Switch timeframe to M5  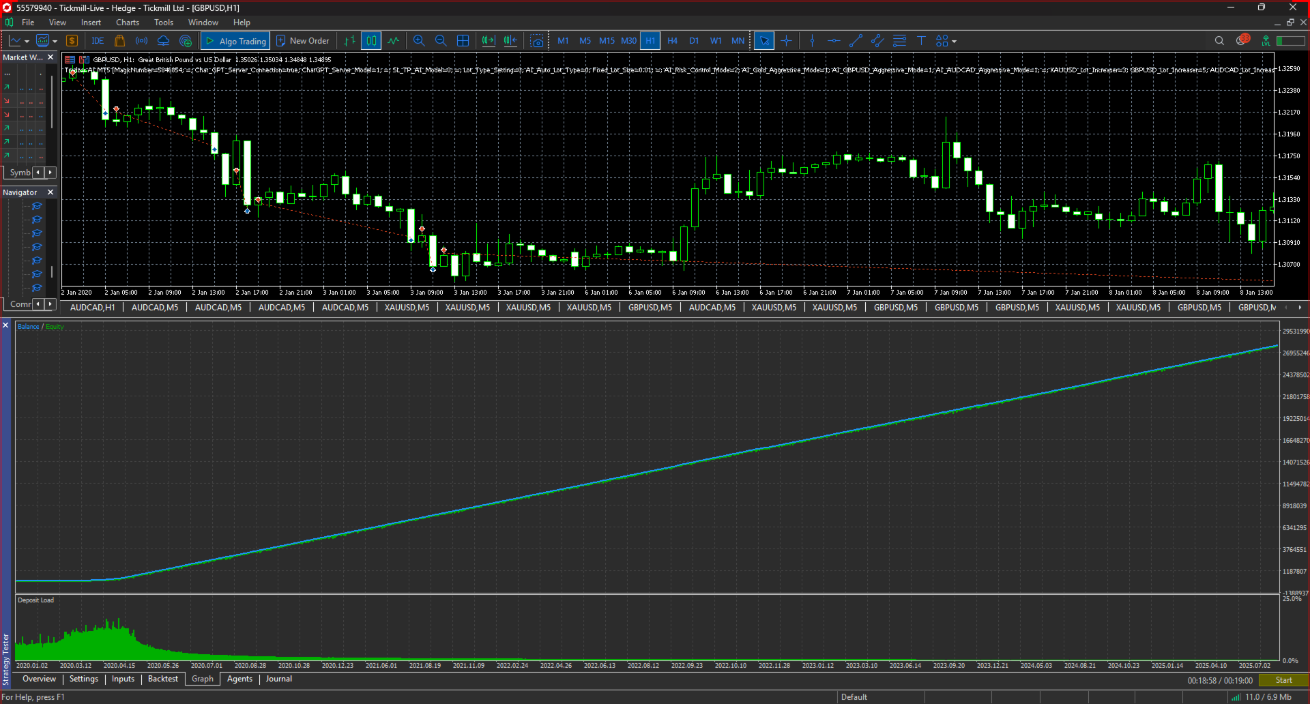[x=585, y=41]
